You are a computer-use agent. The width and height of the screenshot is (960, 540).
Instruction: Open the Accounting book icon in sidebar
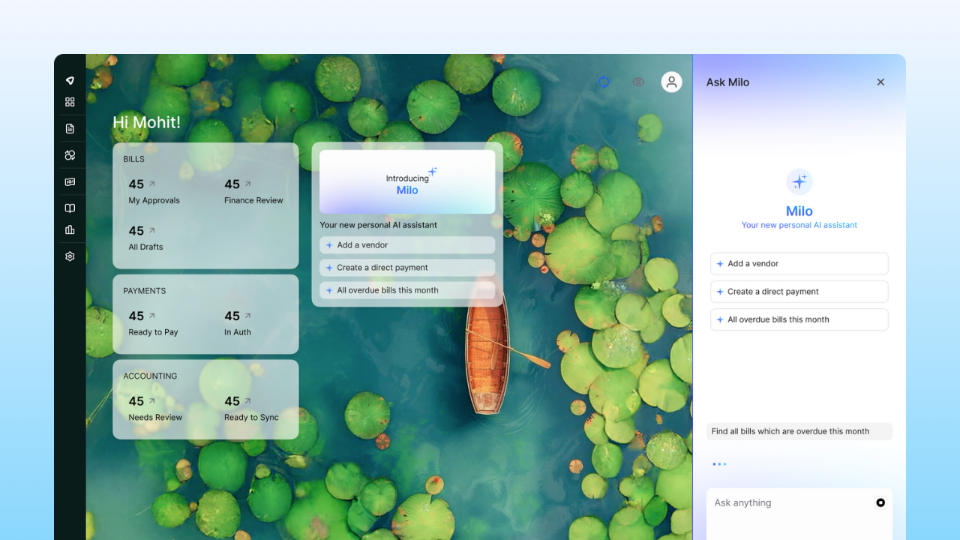pos(70,208)
